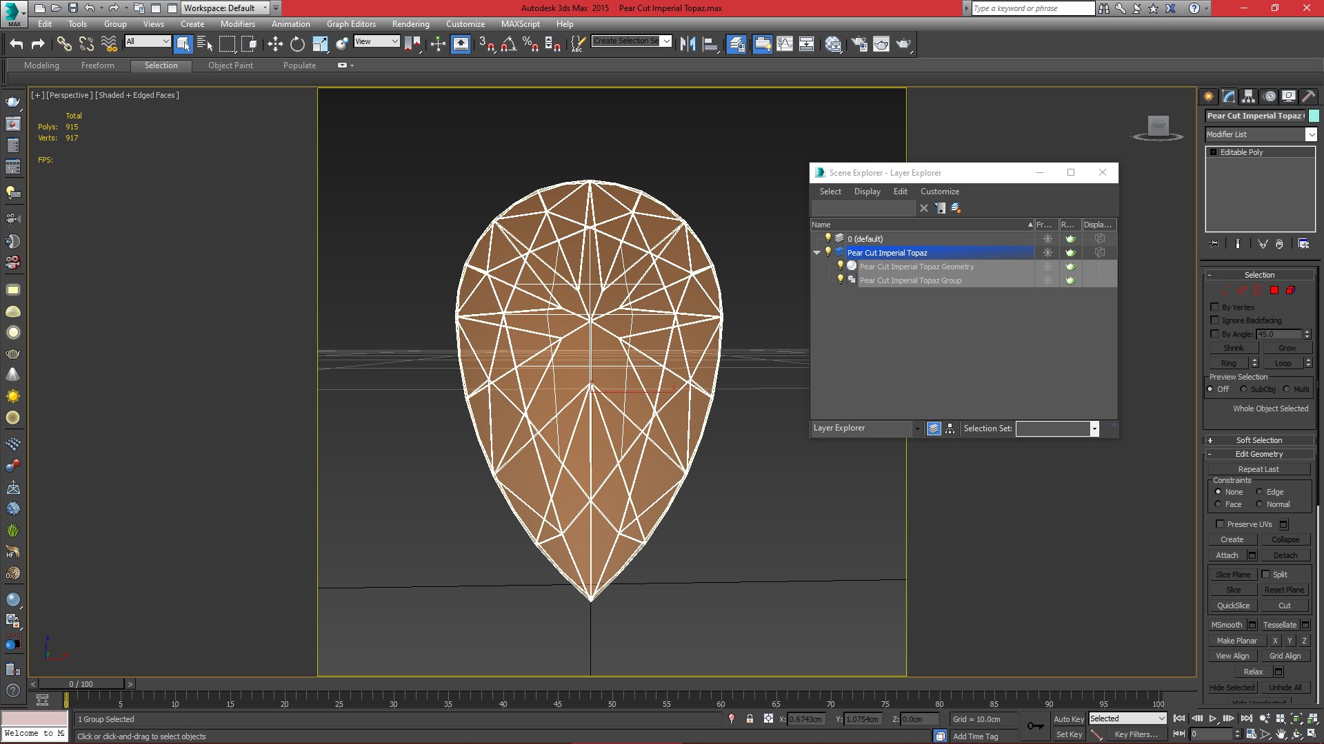Enable the By Angle checkbox

coord(1215,334)
